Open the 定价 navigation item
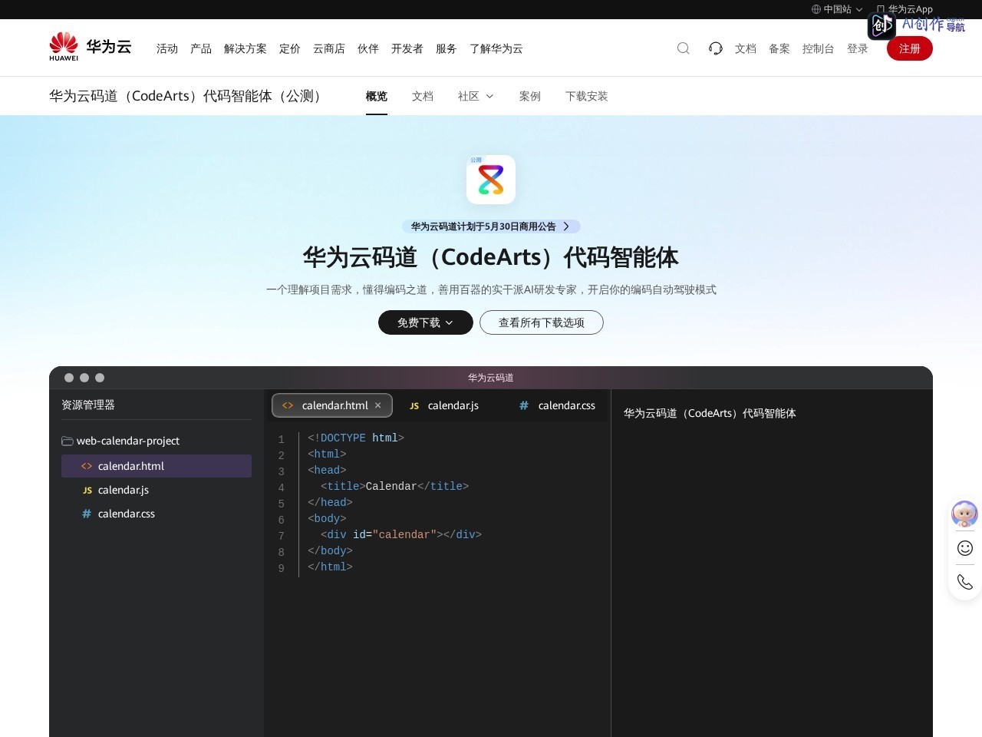This screenshot has height=737, width=982. click(290, 48)
